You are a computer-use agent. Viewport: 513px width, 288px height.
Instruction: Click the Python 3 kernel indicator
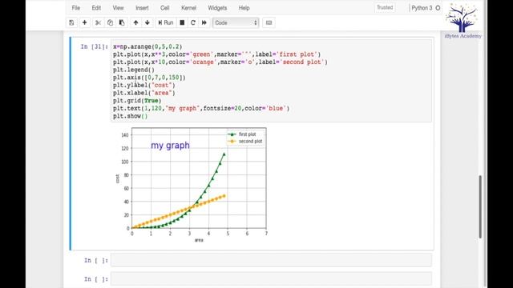422,8
